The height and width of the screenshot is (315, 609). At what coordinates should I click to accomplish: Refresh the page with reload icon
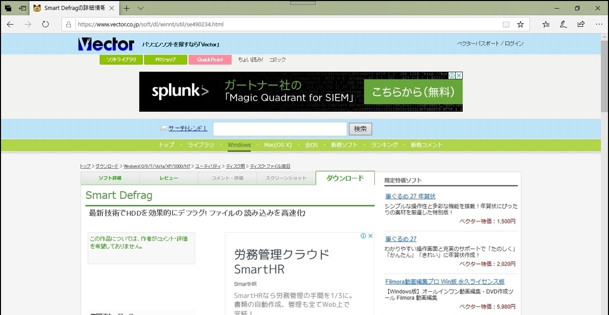tap(46, 24)
